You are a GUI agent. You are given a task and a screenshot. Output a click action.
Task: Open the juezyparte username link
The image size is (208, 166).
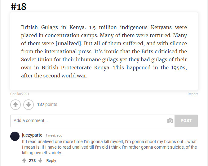click(x=32, y=135)
